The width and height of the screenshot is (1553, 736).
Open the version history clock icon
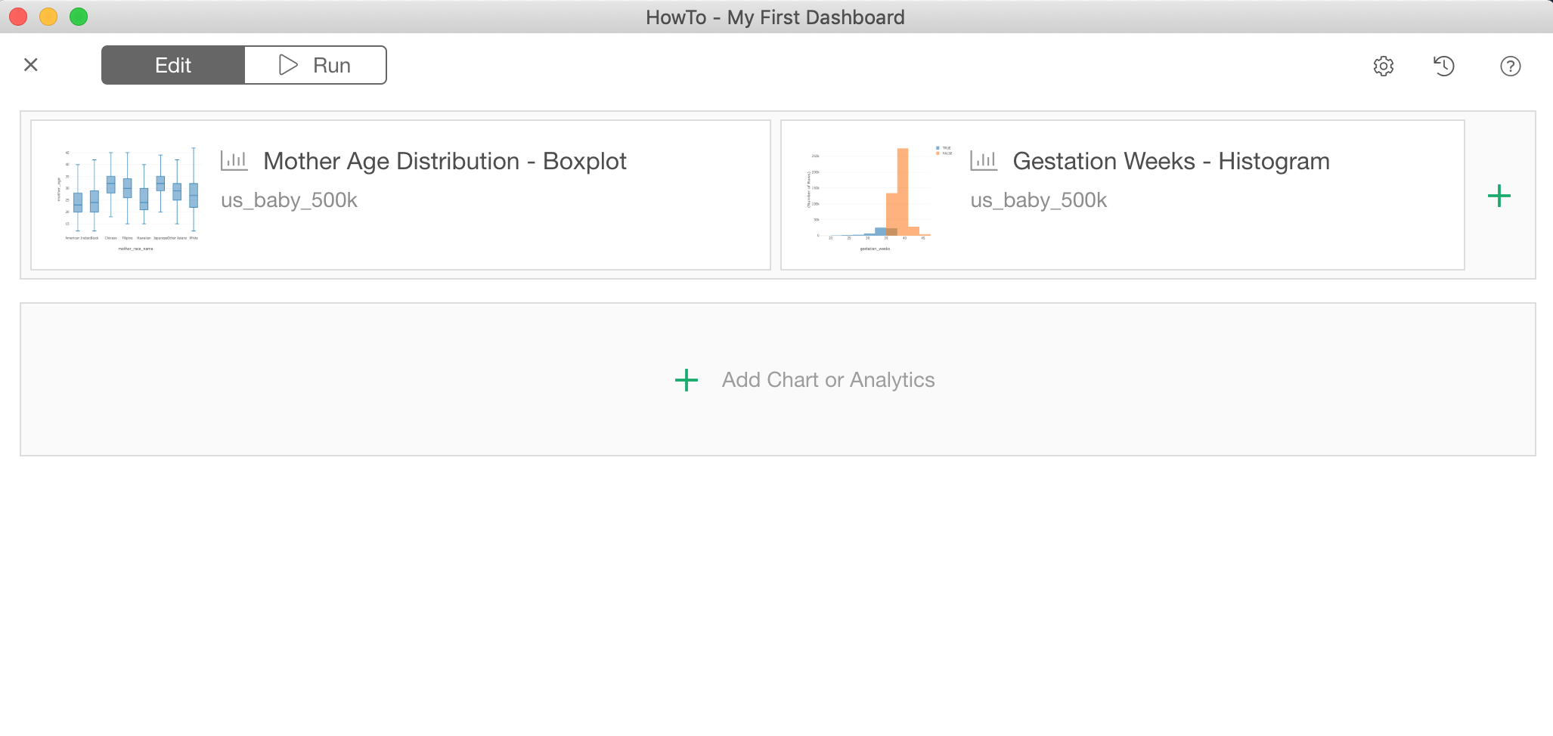[1443, 66]
